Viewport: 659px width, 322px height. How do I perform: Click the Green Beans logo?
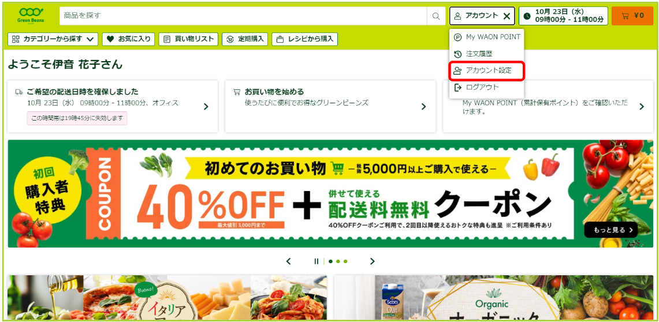click(31, 16)
